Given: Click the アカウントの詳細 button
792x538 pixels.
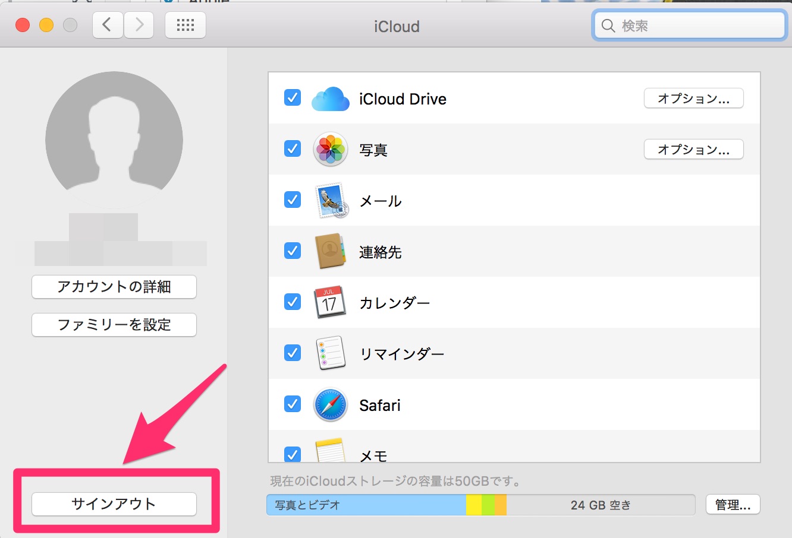Looking at the screenshot, I should 114,287.
